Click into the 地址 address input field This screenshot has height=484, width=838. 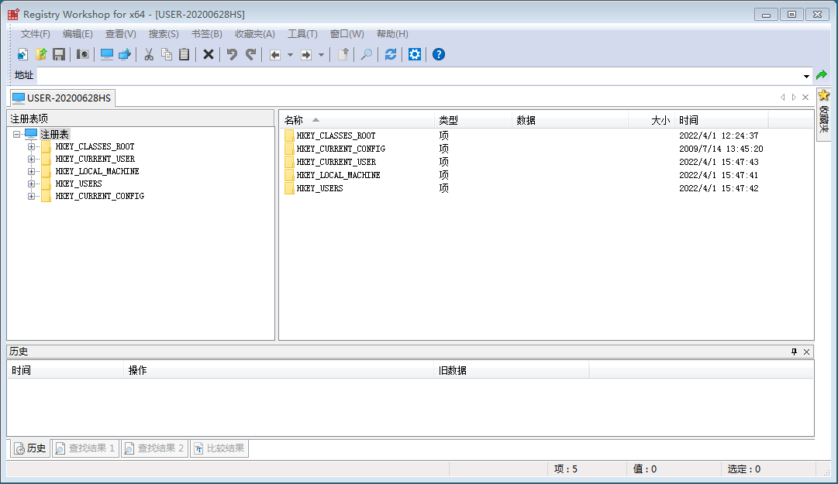(x=419, y=76)
